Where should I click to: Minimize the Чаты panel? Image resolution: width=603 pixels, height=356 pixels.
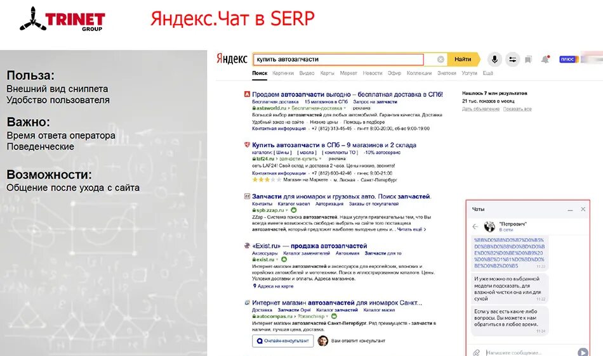[570, 210]
